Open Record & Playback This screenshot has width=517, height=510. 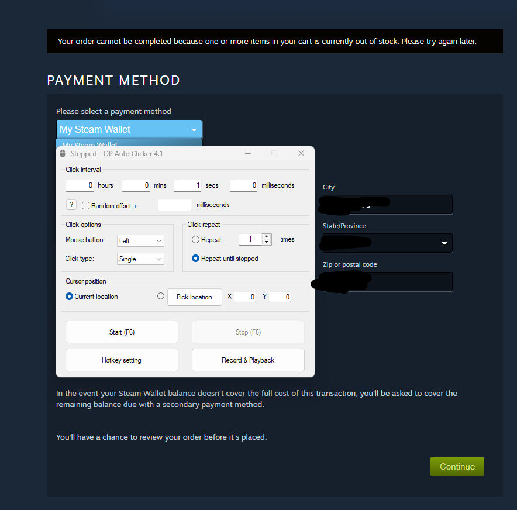point(249,360)
